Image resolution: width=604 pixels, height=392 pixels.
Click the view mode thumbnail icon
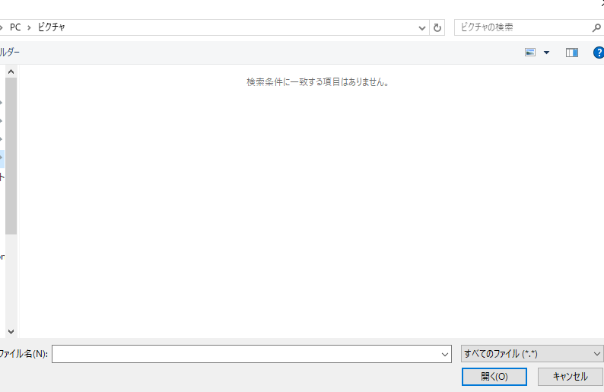coord(530,53)
